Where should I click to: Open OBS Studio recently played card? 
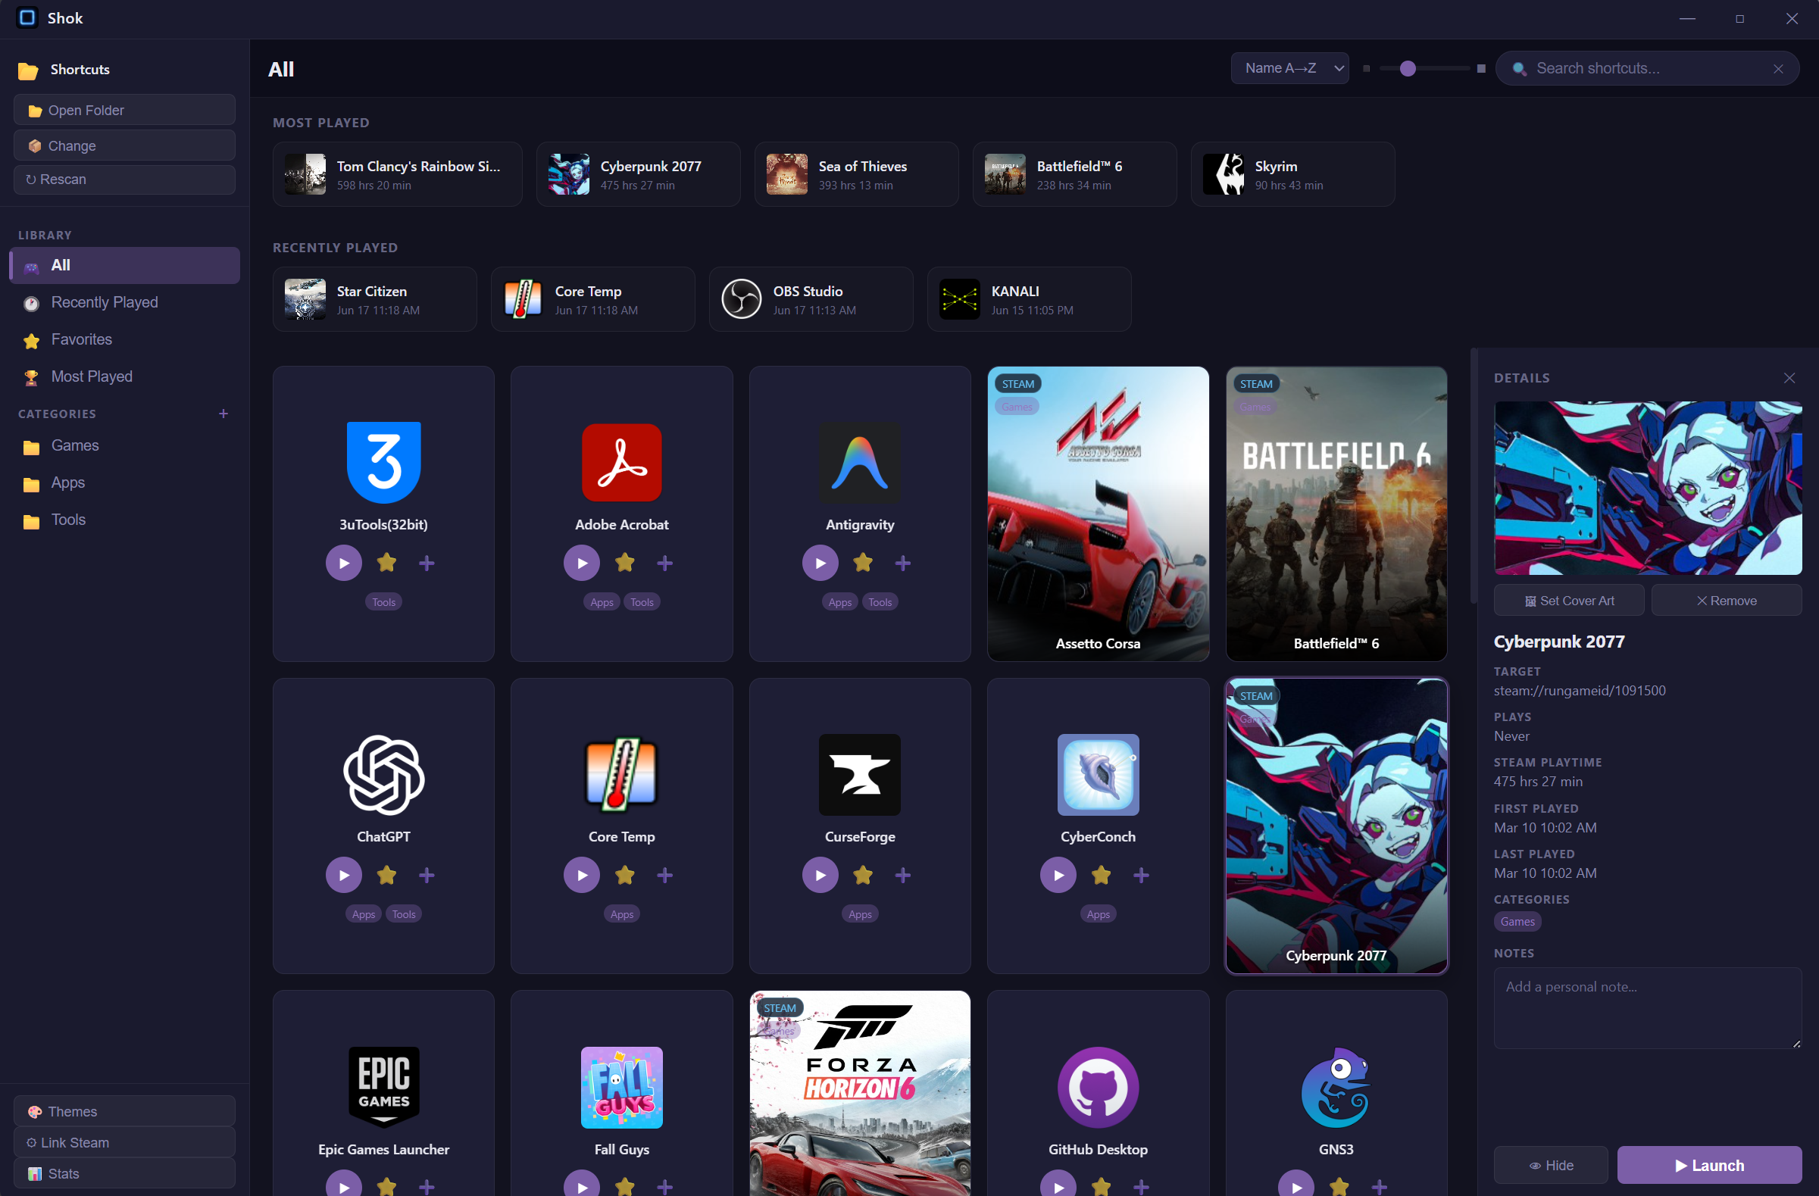click(x=811, y=298)
